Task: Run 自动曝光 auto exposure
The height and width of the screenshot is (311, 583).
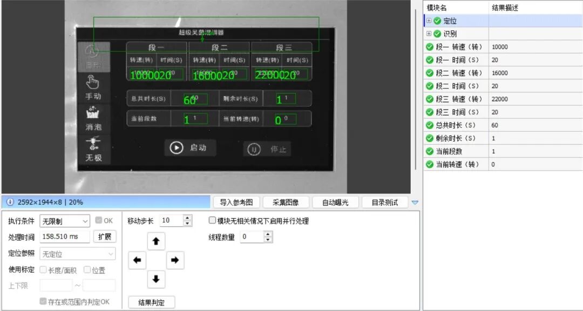Action: 335,202
